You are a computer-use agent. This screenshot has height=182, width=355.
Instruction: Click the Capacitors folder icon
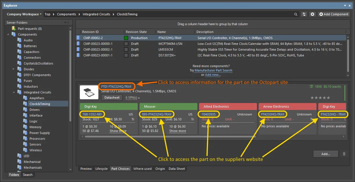19,52
